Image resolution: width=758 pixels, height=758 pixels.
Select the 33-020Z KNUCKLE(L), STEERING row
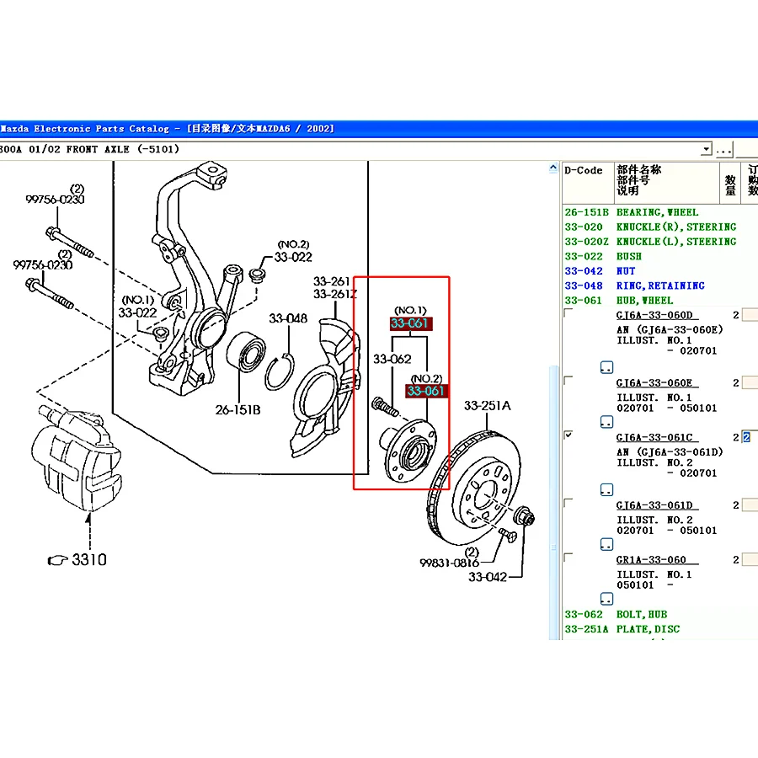point(659,242)
